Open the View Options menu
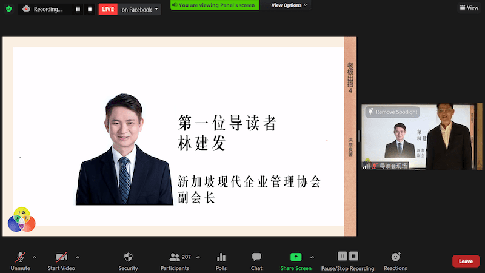 click(x=289, y=5)
